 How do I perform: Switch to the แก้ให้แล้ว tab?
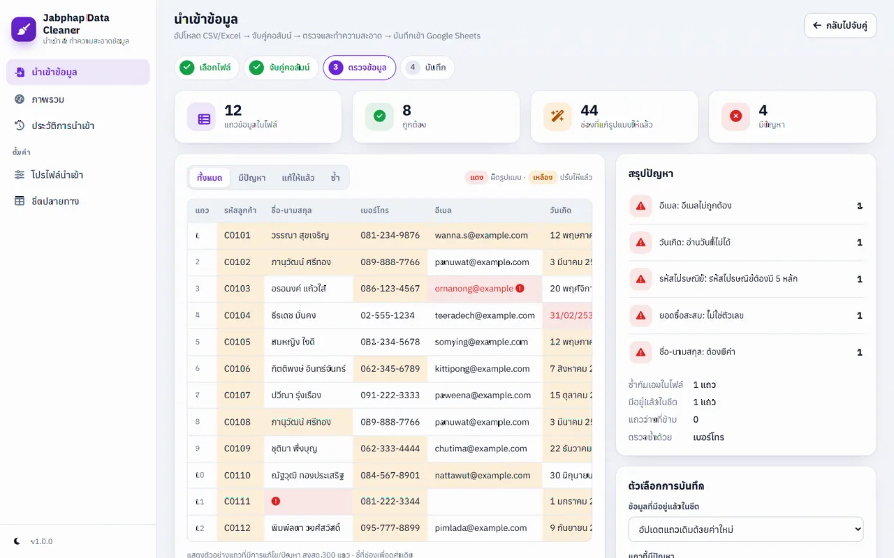coord(298,178)
